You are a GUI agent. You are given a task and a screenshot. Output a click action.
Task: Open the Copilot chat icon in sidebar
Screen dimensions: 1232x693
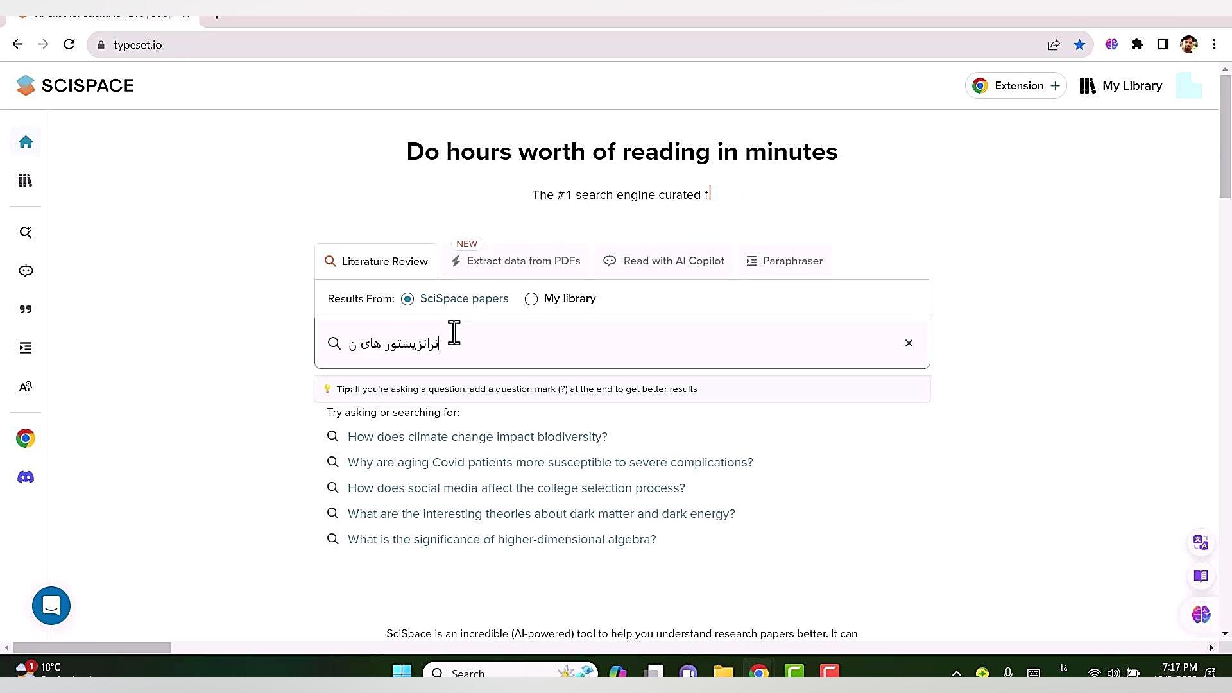tap(26, 271)
